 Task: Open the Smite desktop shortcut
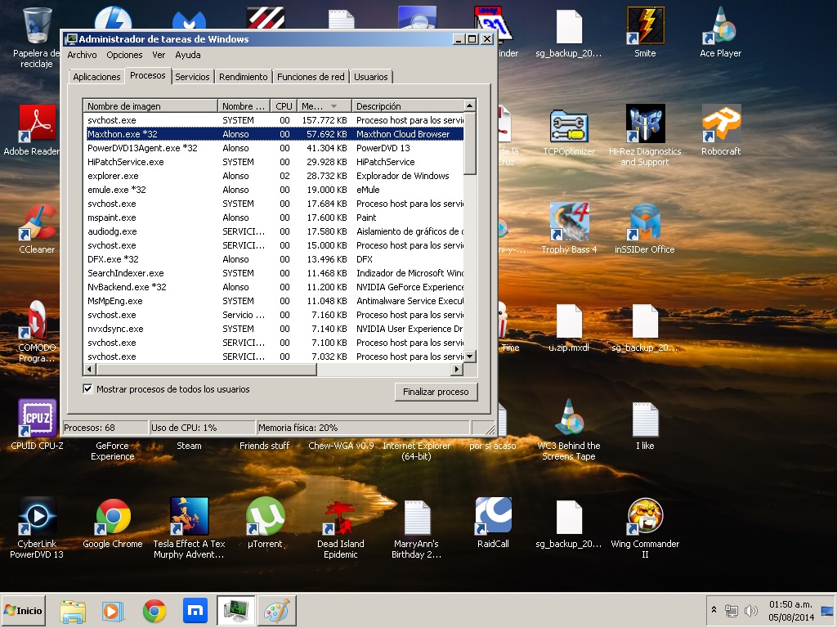pyautogui.click(x=645, y=32)
